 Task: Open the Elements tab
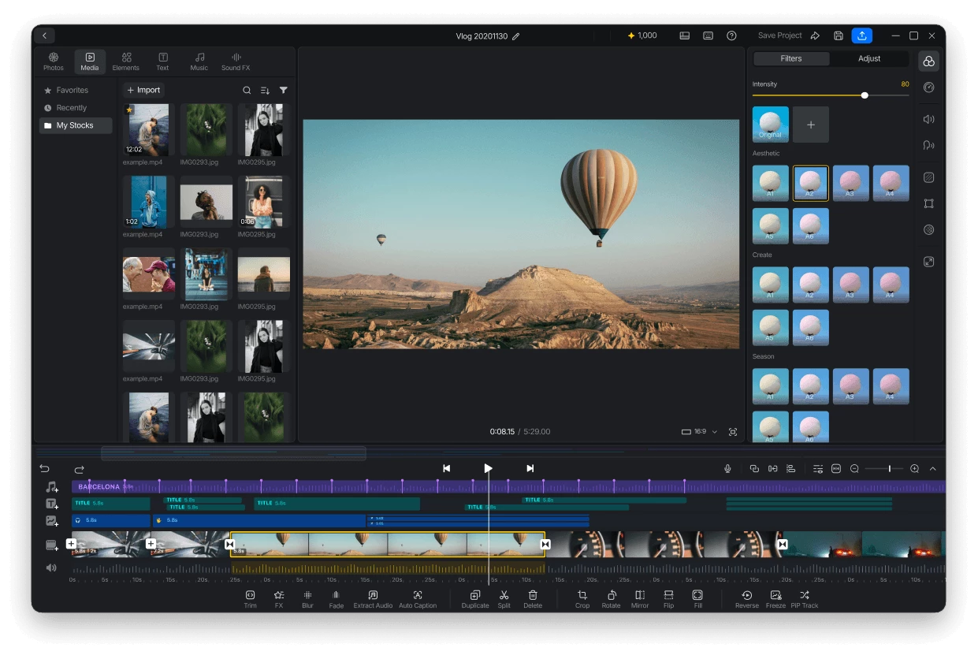tap(126, 61)
